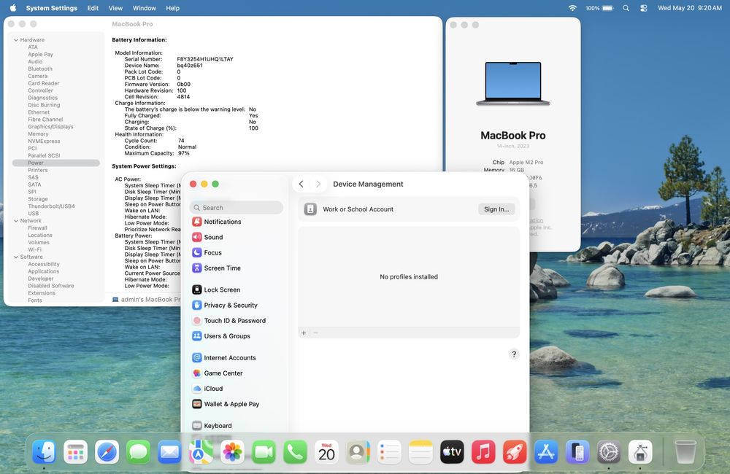Click the battery status in menu bar
The height and width of the screenshot is (474, 730).
pyautogui.click(x=599, y=8)
